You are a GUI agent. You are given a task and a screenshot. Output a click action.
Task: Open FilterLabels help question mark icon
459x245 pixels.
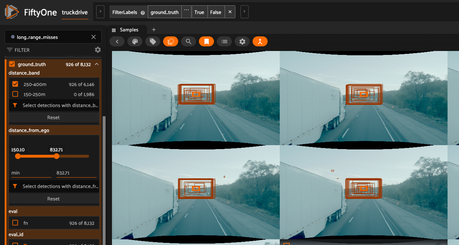[143, 12]
